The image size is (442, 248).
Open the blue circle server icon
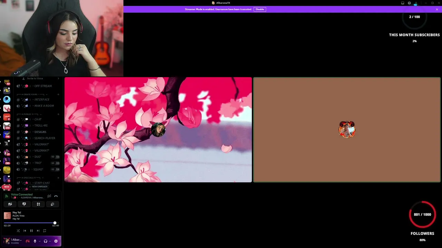[7, 100]
